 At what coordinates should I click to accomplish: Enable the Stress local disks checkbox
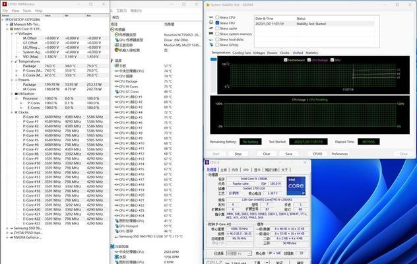click(x=217, y=40)
